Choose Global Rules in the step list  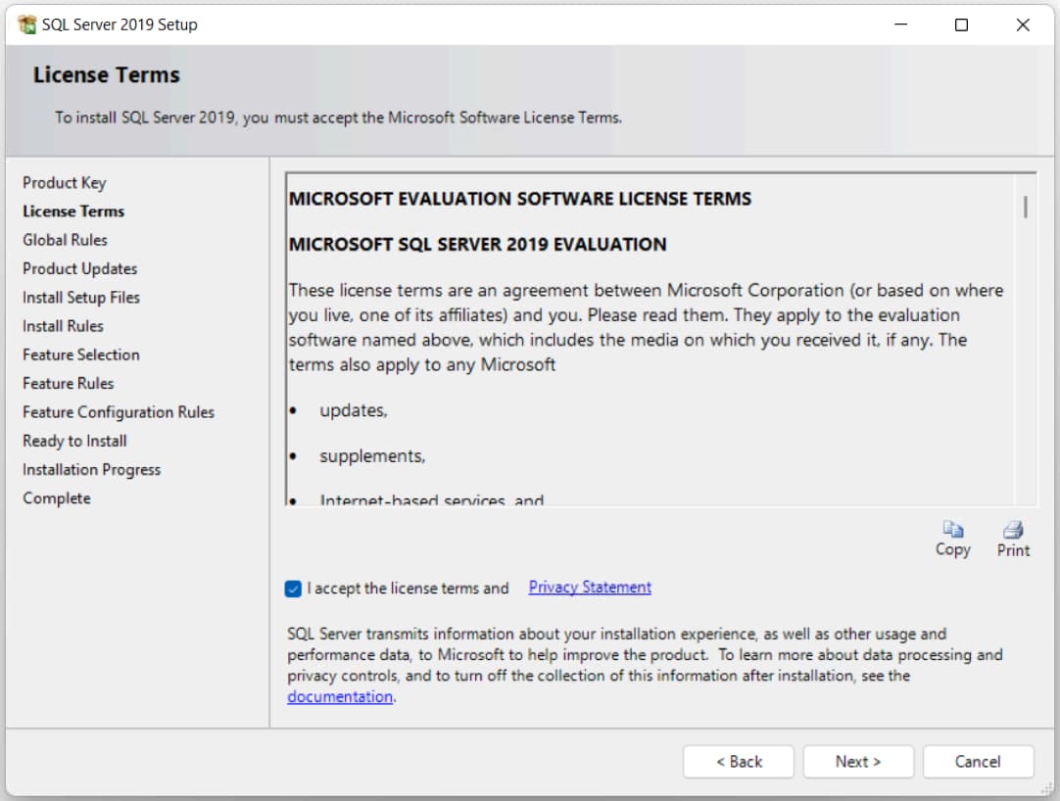[x=66, y=240]
